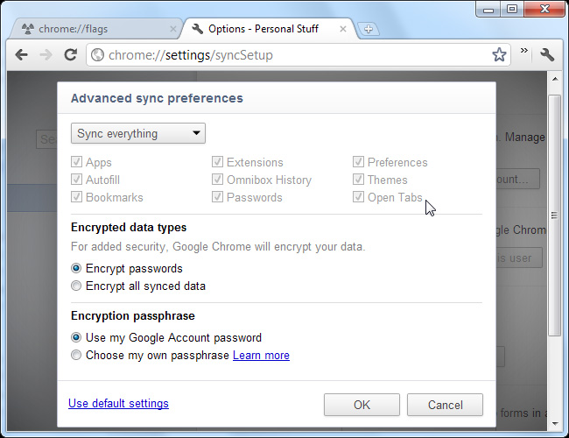Select the Encrypt passwords option
The width and height of the screenshot is (569, 438).
(x=77, y=268)
